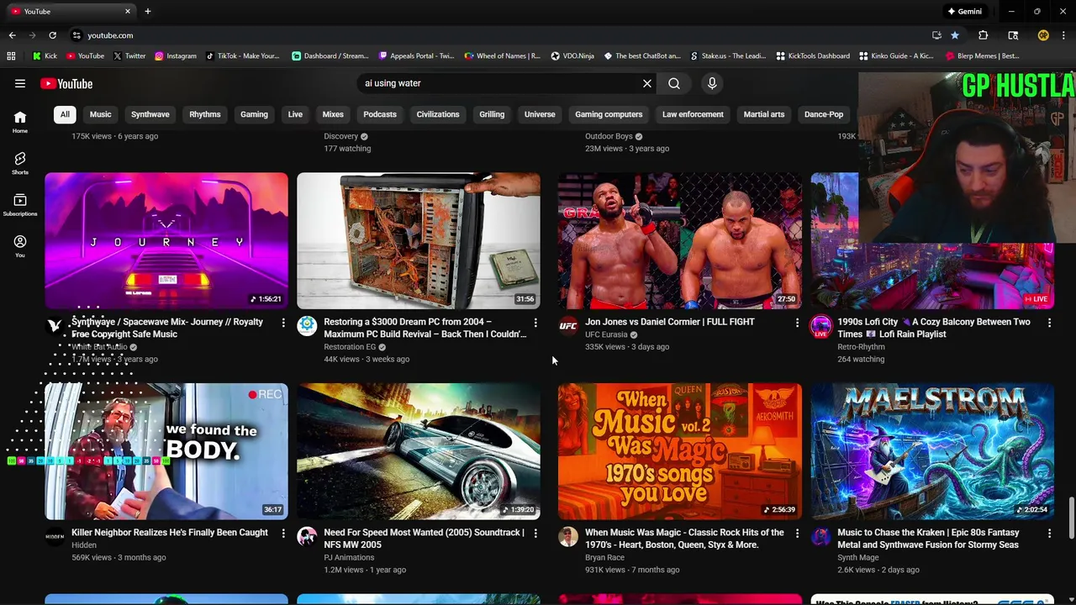Open Restoration EG channel avatar
The width and height of the screenshot is (1076, 605).
click(x=307, y=326)
